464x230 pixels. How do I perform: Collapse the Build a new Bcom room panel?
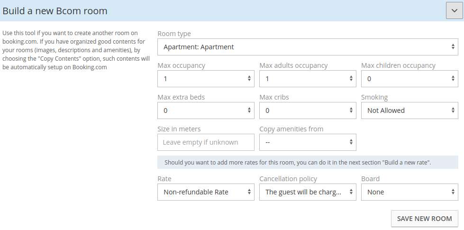tap(454, 10)
